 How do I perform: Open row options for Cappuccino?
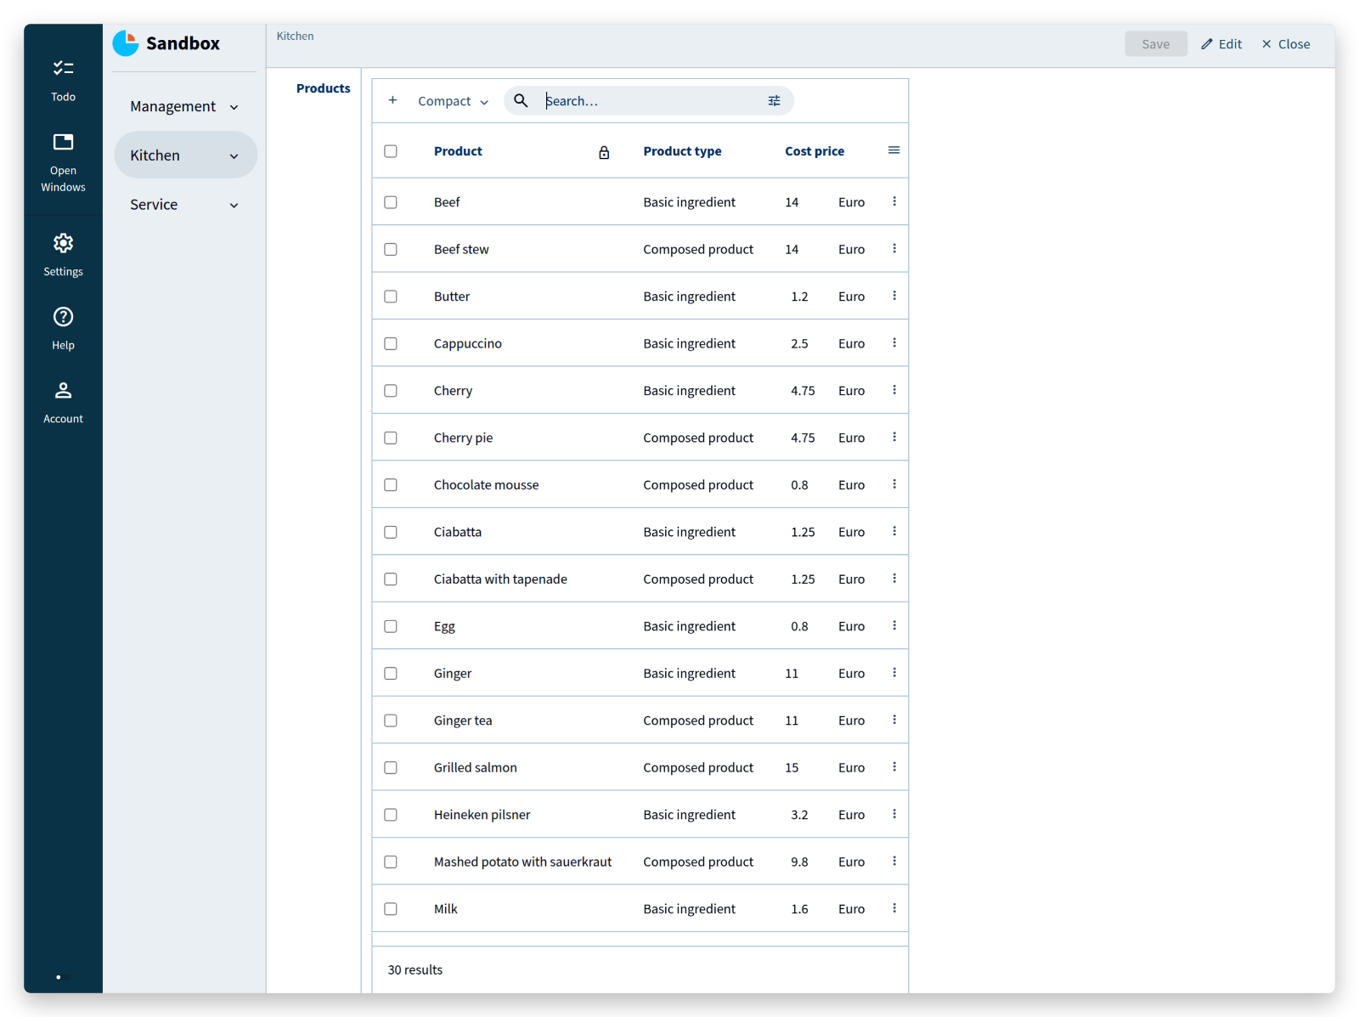click(x=894, y=342)
